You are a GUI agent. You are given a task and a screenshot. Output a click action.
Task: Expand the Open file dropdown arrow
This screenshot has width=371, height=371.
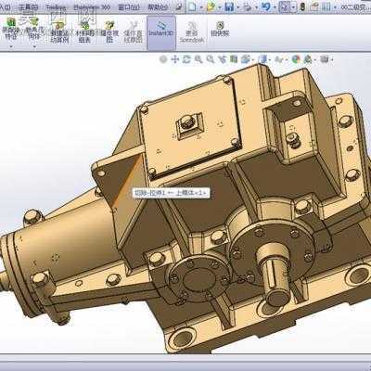219,7
